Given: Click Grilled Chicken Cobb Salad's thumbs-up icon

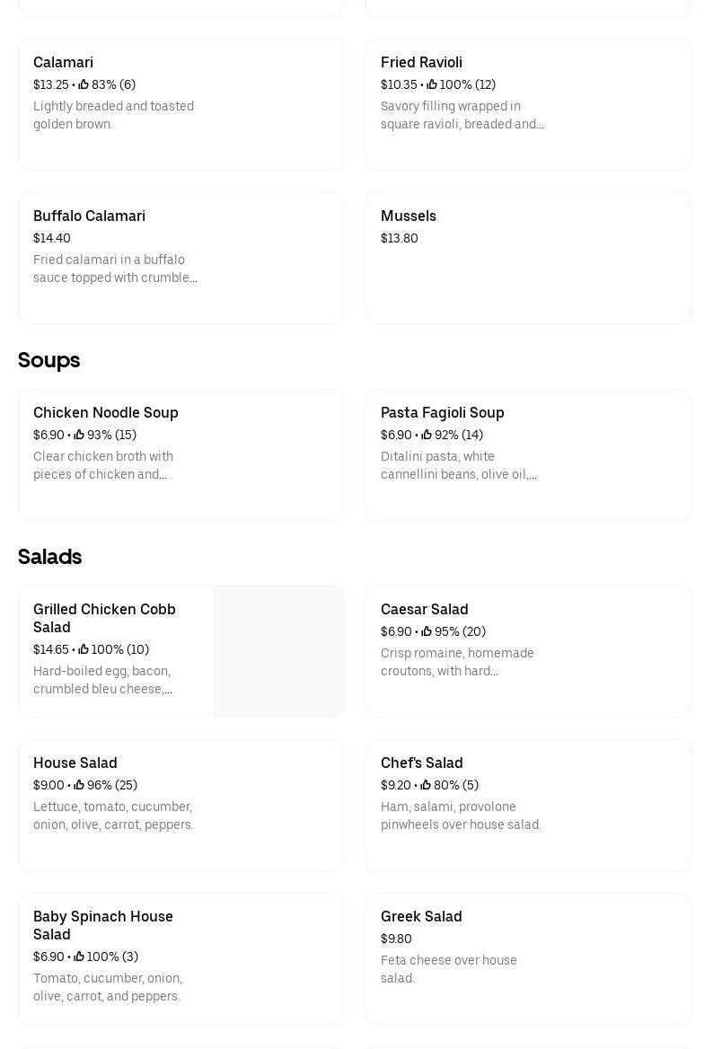Looking at the screenshot, I should coord(84,649).
